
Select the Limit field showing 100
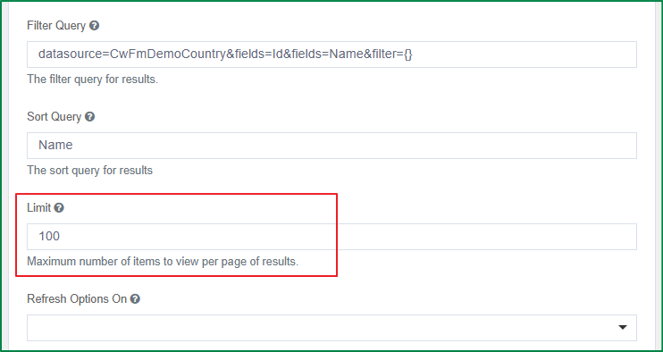[x=331, y=237]
